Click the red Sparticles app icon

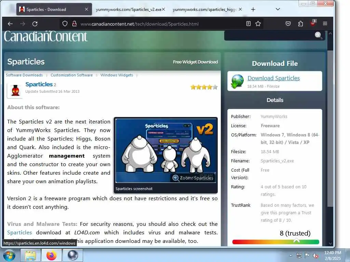click(15, 90)
